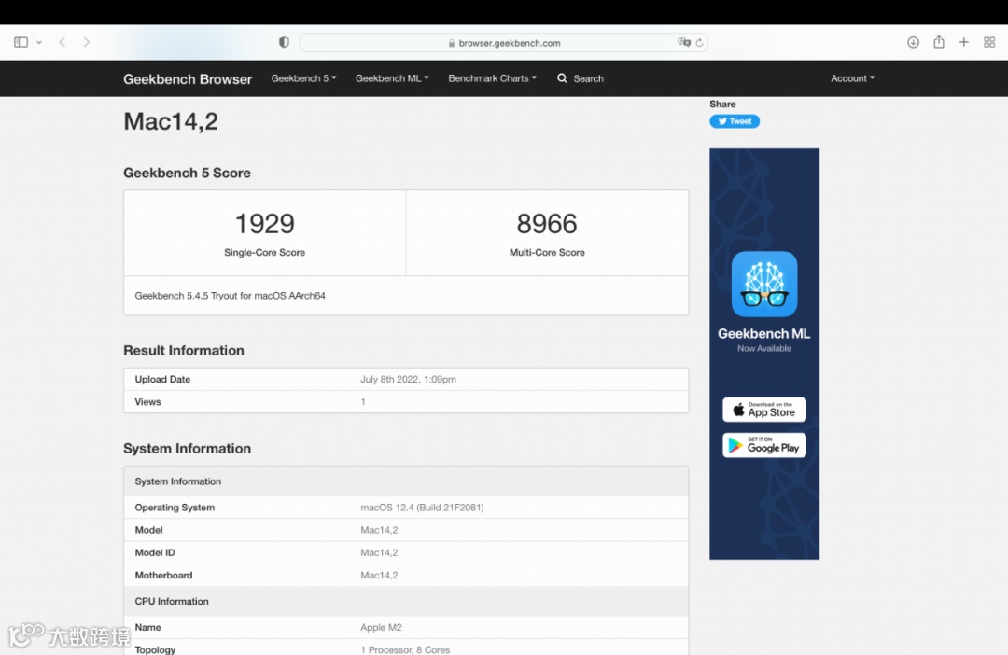Click the Geekbench 5.4.5 Tryout version text
The height and width of the screenshot is (655, 1008).
click(231, 296)
